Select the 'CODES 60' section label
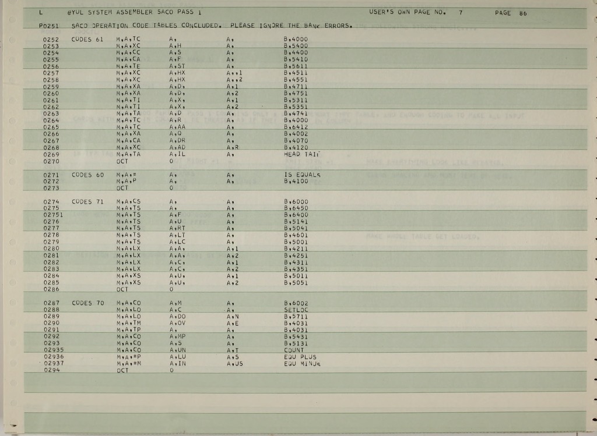Viewport: 597px width, 436px height. point(87,175)
